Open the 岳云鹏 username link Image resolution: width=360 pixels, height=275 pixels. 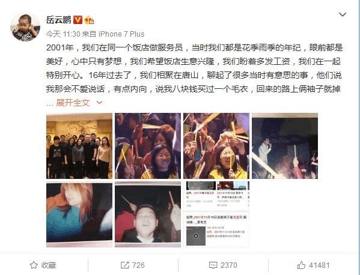(x=58, y=20)
